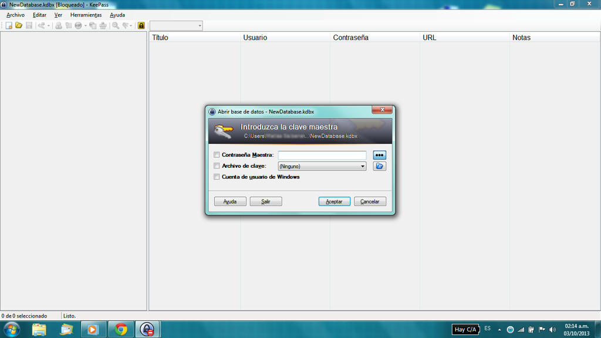This screenshot has height=338, width=601.
Task: Click the Open database folder icon
Action: point(19,26)
